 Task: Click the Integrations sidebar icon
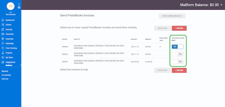(x=3, y=62)
